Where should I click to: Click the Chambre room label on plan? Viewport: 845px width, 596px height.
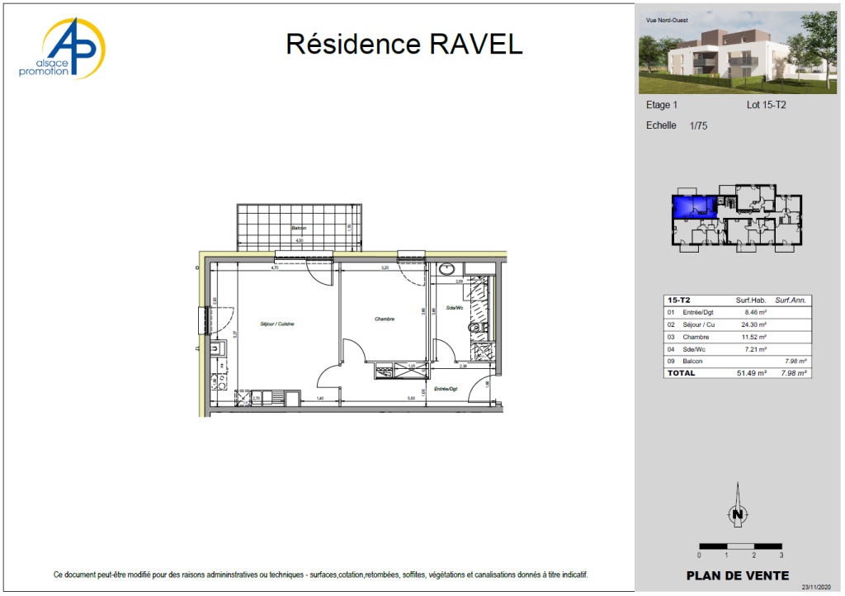point(385,319)
